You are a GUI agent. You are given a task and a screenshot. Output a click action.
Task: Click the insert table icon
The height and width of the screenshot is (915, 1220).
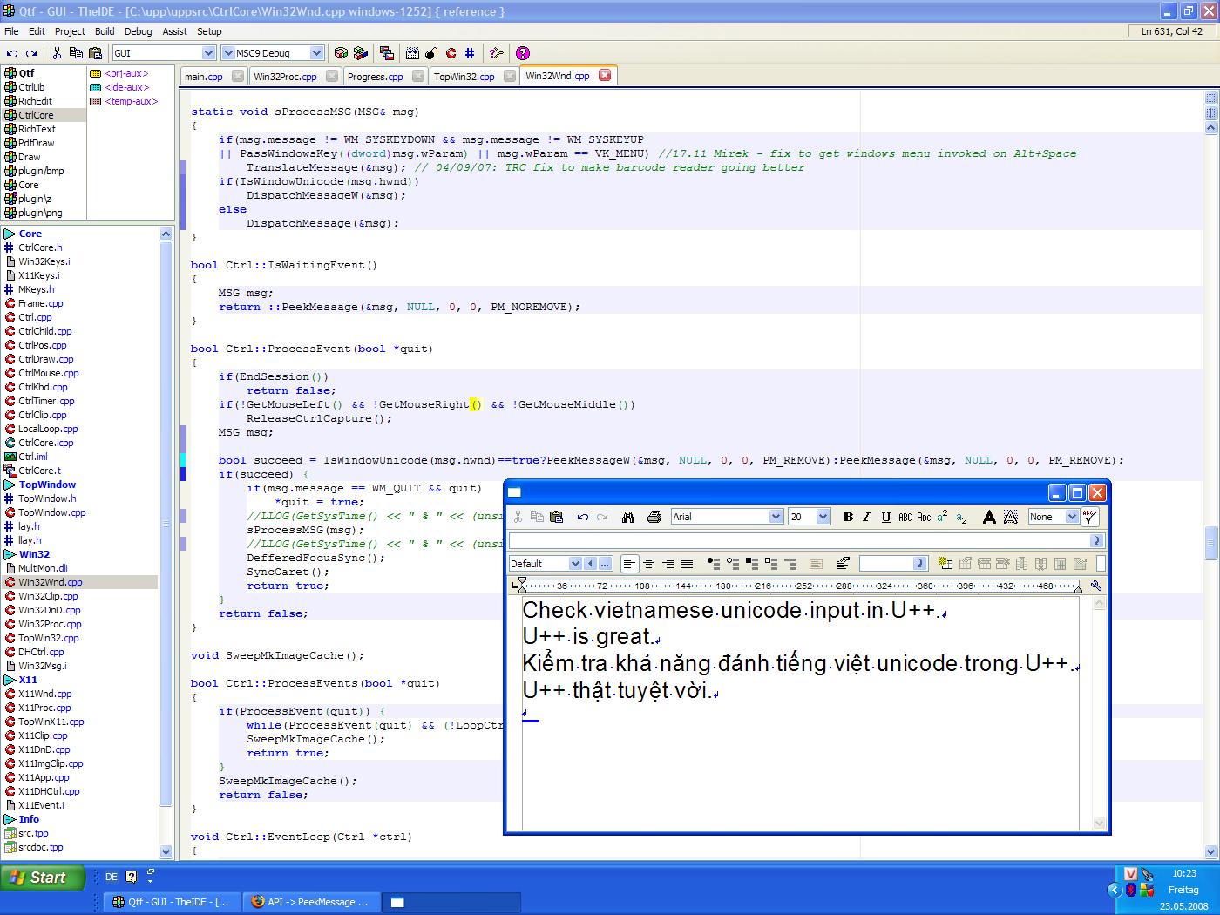(x=945, y=564)
